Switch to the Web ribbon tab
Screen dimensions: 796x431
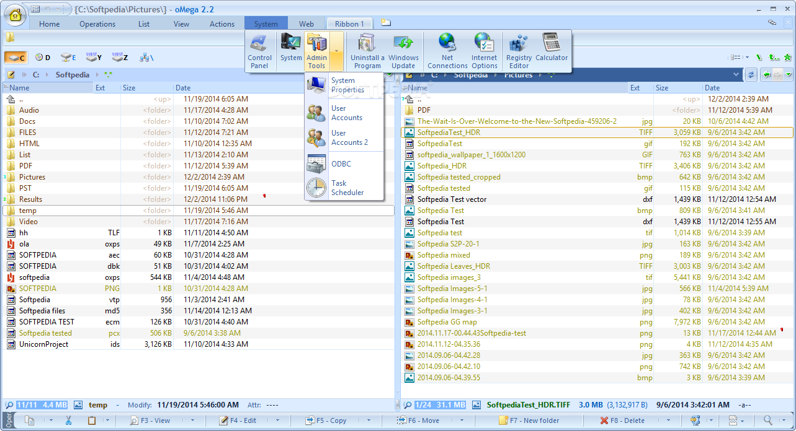coord(306,24)
